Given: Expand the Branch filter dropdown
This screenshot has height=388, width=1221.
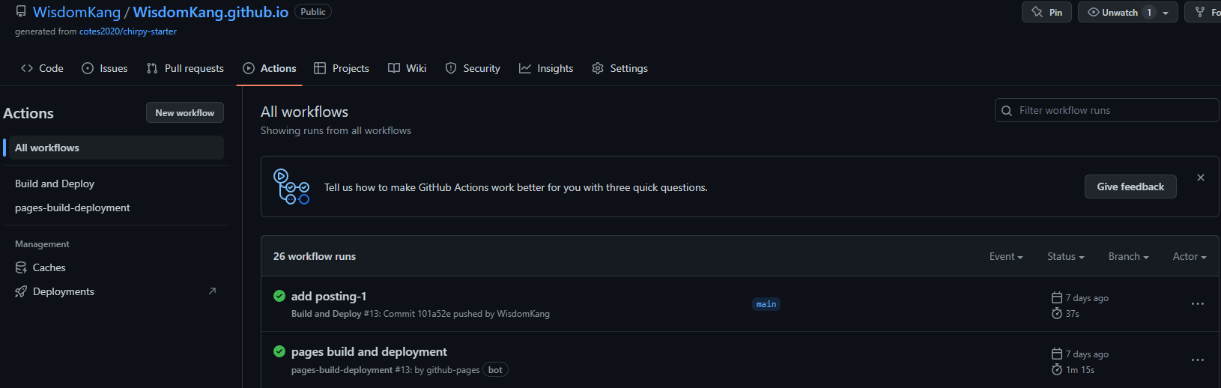Looking at the screenshot, I should [1128, 256].
